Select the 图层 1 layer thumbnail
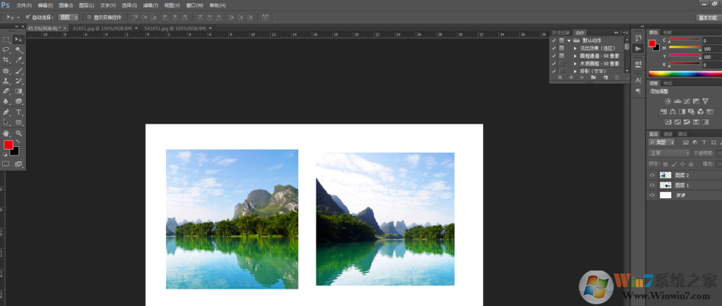Viewport: 722px width, 306px height. 665,185
